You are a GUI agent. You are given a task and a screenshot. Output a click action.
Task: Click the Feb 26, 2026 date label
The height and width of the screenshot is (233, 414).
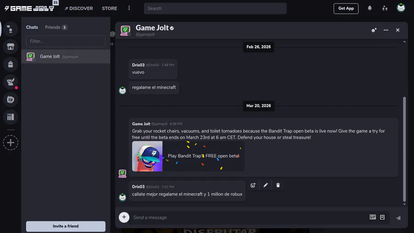click(259, 47)
